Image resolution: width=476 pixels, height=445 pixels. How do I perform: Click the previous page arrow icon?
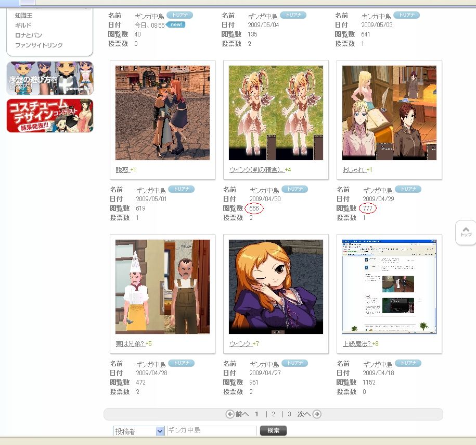tap(230, 414)
